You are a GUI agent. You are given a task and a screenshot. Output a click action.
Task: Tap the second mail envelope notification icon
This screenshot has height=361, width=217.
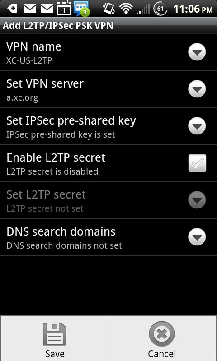click(x=47, y=9)
